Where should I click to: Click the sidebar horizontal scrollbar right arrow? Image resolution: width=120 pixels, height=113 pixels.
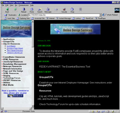[x=31, y=108]
